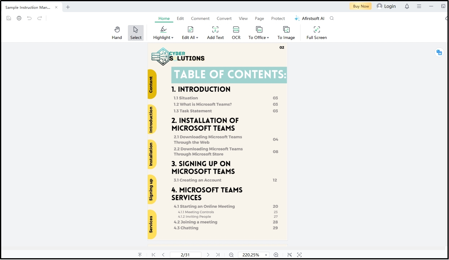
Task: Zoom out with the minus icon
Action: pyautogui.click(x=231, y=255)
